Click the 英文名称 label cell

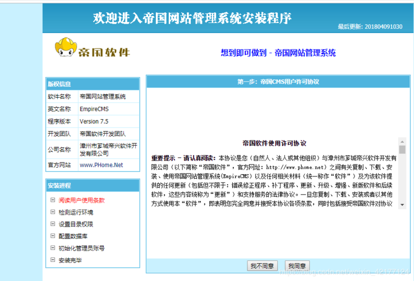(x=62, y=109)
